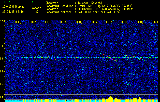Click the meteor count 87
The width and height of the screenshot is (160, 102).
pos(37,12)
